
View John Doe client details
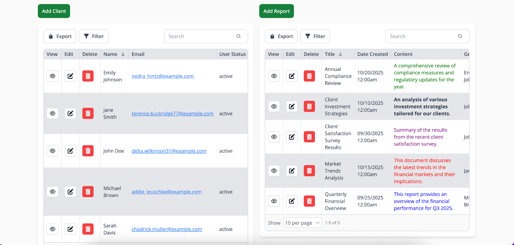(53, 151)
